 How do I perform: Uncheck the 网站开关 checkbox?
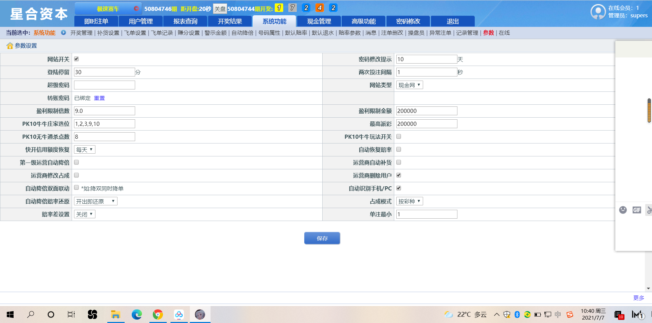click(76, 59)
